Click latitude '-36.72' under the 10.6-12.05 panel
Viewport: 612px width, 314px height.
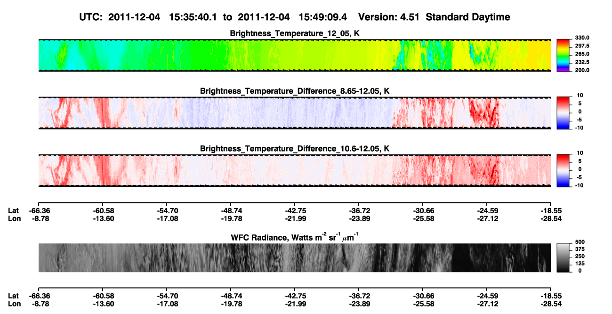(359, 210)
